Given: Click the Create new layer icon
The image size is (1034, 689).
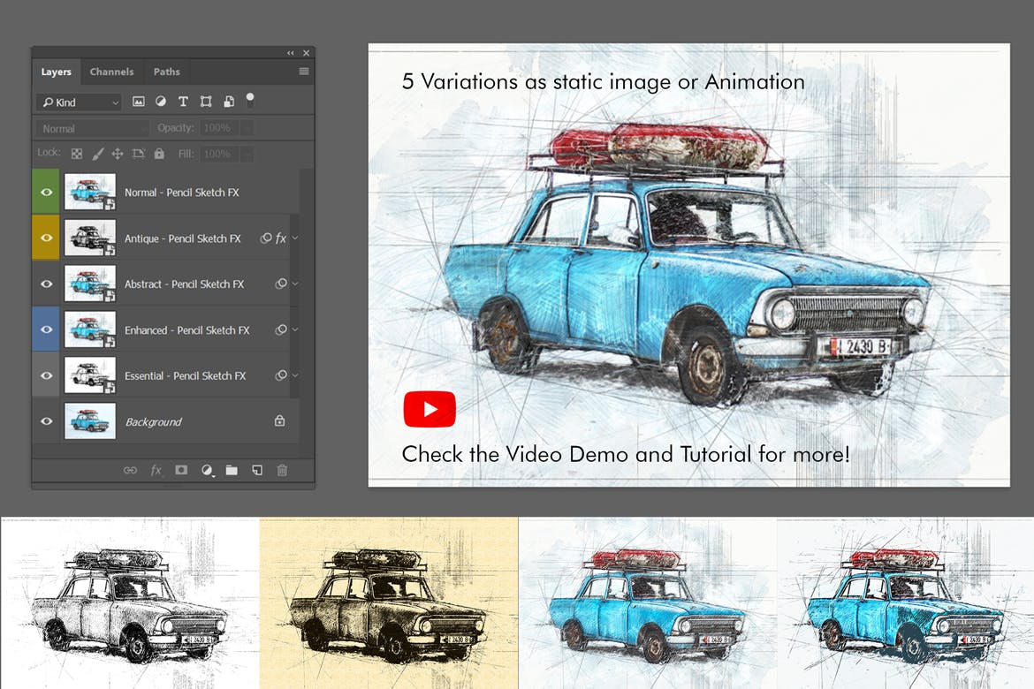Looking at the screenshot, I should [x=256, y=470].
